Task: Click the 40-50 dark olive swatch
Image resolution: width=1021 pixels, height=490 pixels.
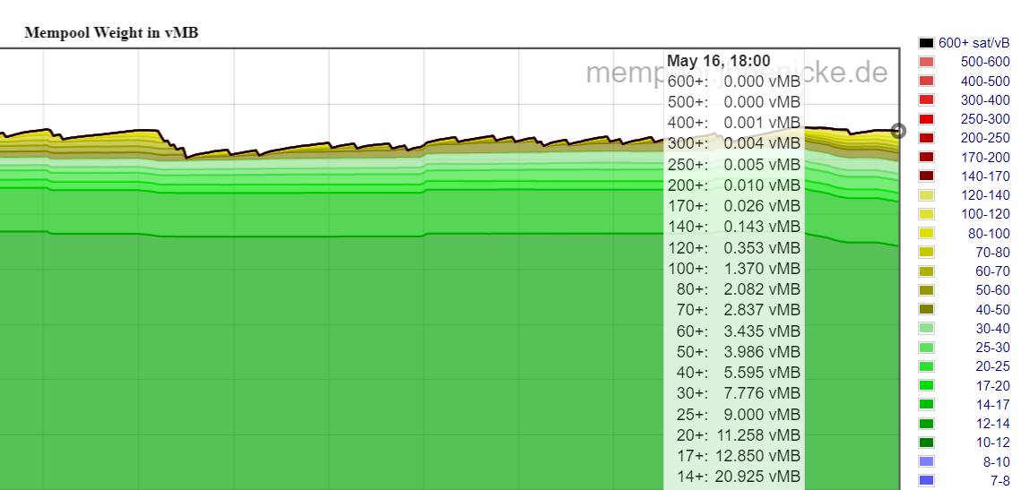Action: [926, 309]
